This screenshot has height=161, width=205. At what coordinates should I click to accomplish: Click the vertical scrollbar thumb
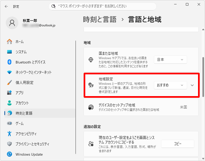tap(203, 77)
